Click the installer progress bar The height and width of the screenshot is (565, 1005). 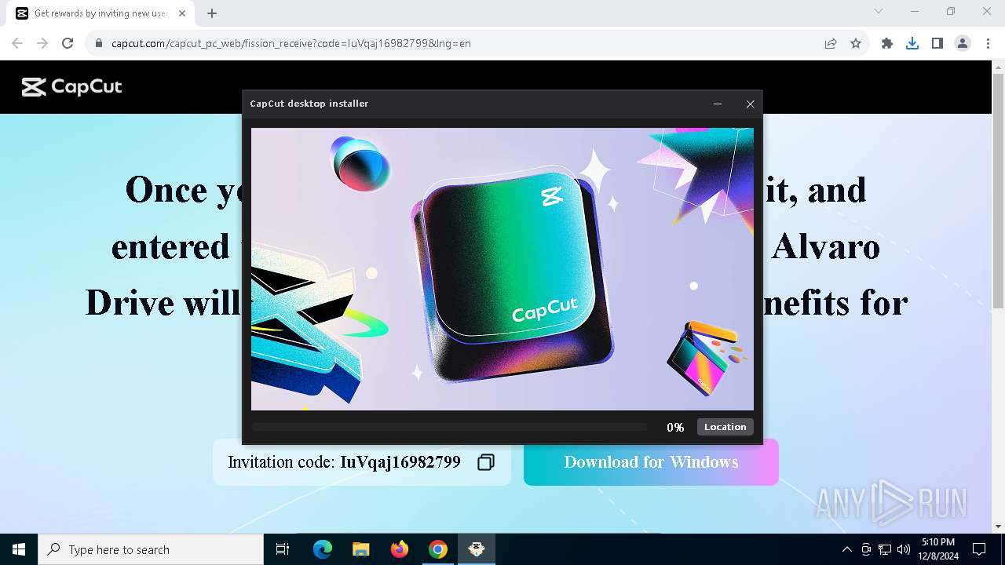point(449,427)
